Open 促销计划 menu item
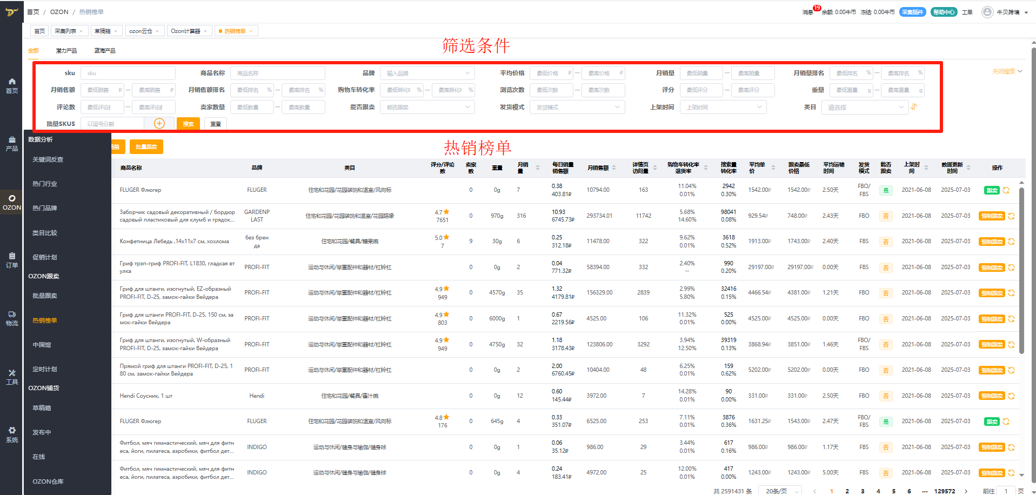Viewport: 1036px width, 495px height. click(x=45, y=257)
